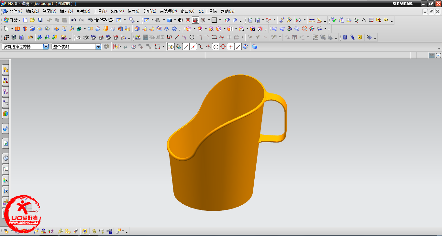Toggle Shaded with Edges rendering style
Viewport: 442px width, 236px height.
[195, 20]
